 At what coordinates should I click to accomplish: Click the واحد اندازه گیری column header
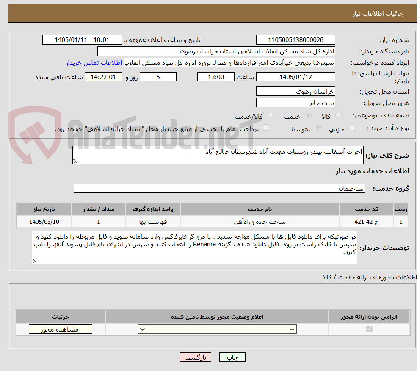coord(153,209)
